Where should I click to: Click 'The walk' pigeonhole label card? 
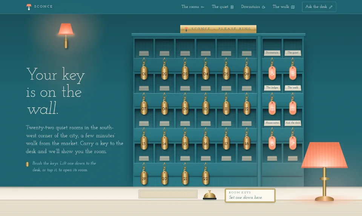(293, 88)
